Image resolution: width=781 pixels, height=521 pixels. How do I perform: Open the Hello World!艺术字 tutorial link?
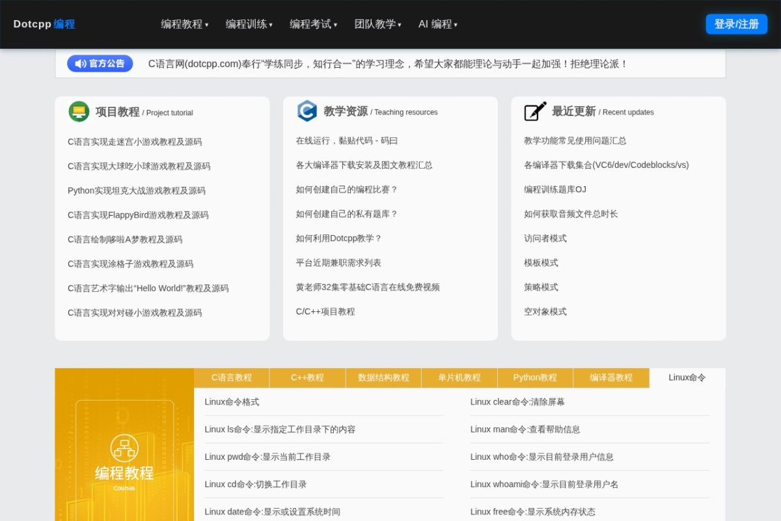pos(148,289)
